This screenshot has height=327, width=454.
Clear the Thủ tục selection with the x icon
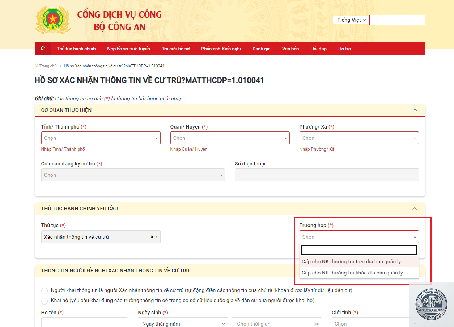tap(152, 237)
